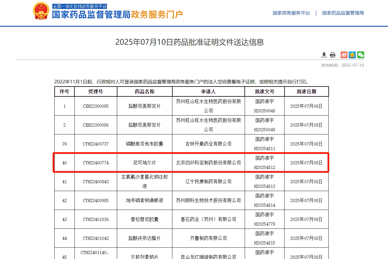388x259 pixels.
Task: Click drug name 尼可地尔片
Action: pos(144,163)
